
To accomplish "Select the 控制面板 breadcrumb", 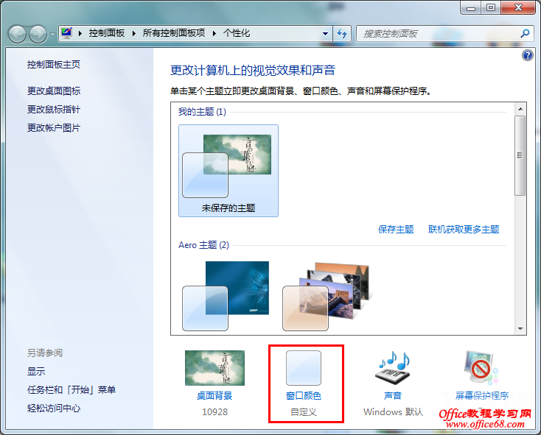I will point(107,33).
